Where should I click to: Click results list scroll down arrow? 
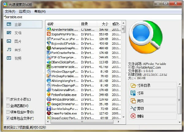tap(123, 117)
